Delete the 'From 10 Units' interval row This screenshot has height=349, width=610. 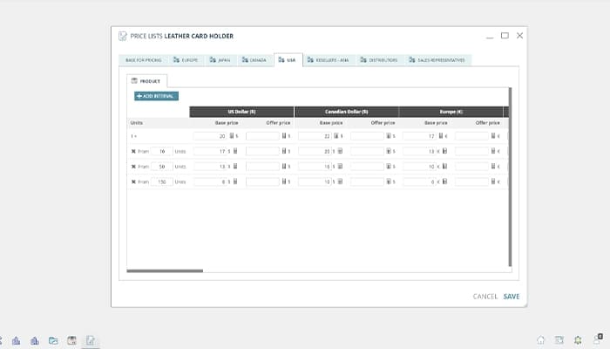point(133,152)
